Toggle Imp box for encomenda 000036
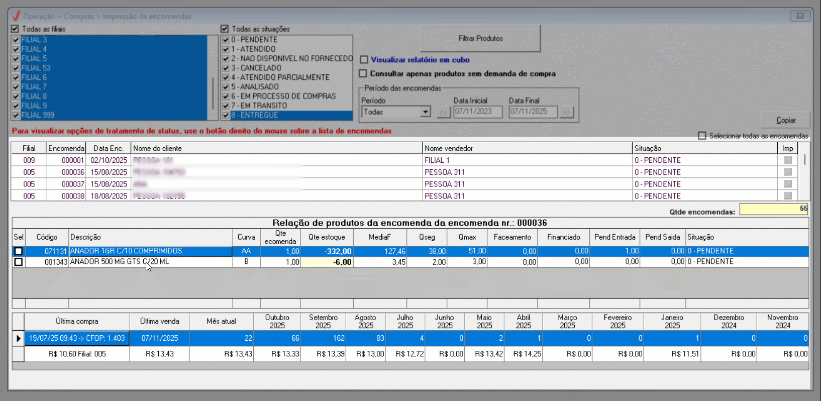The image size is (821, 401). click(787, 172)
